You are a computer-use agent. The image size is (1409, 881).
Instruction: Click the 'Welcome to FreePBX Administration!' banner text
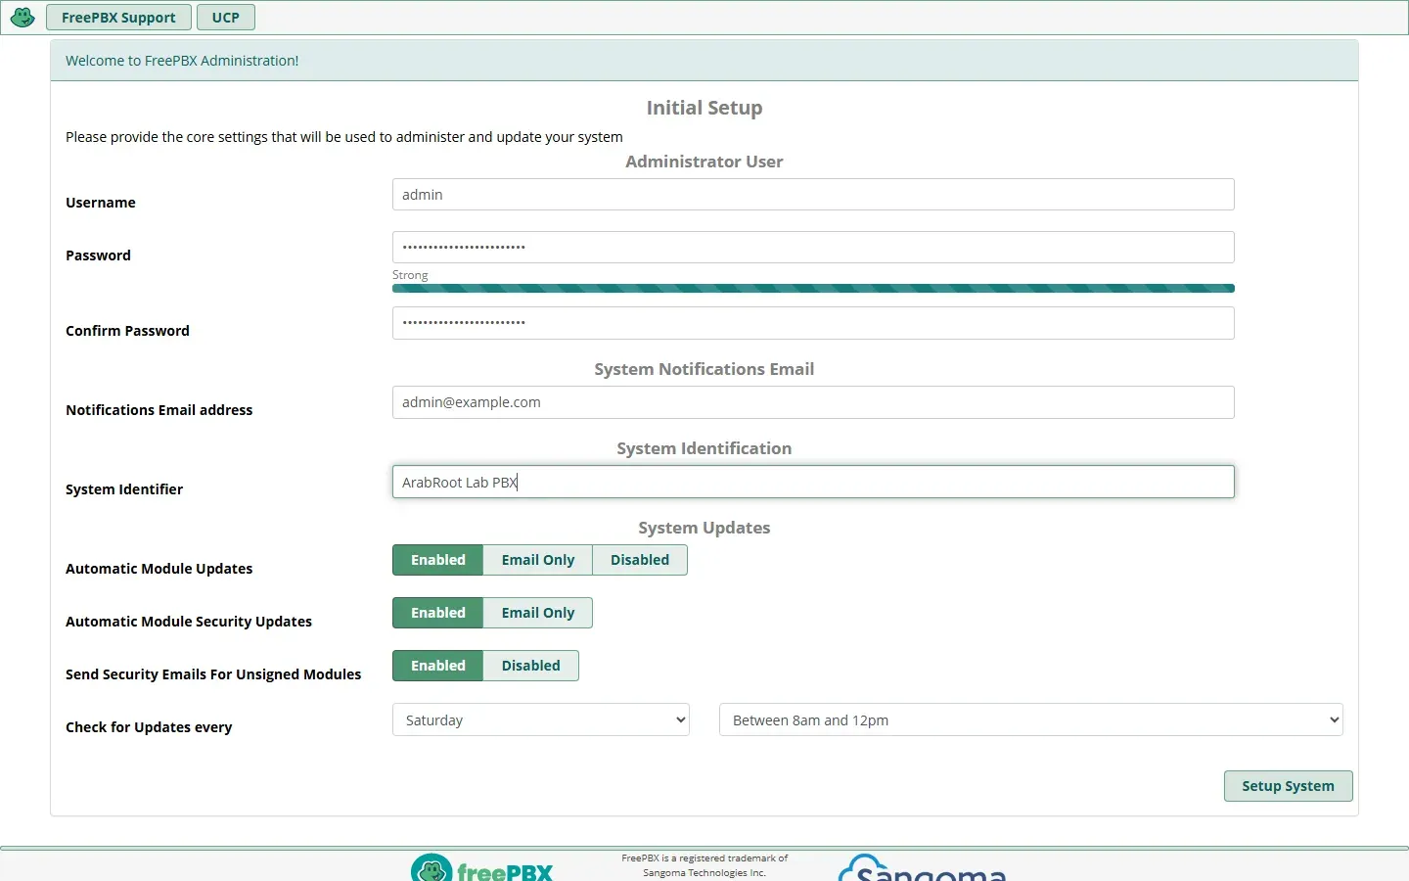click(x=182, y=61)
